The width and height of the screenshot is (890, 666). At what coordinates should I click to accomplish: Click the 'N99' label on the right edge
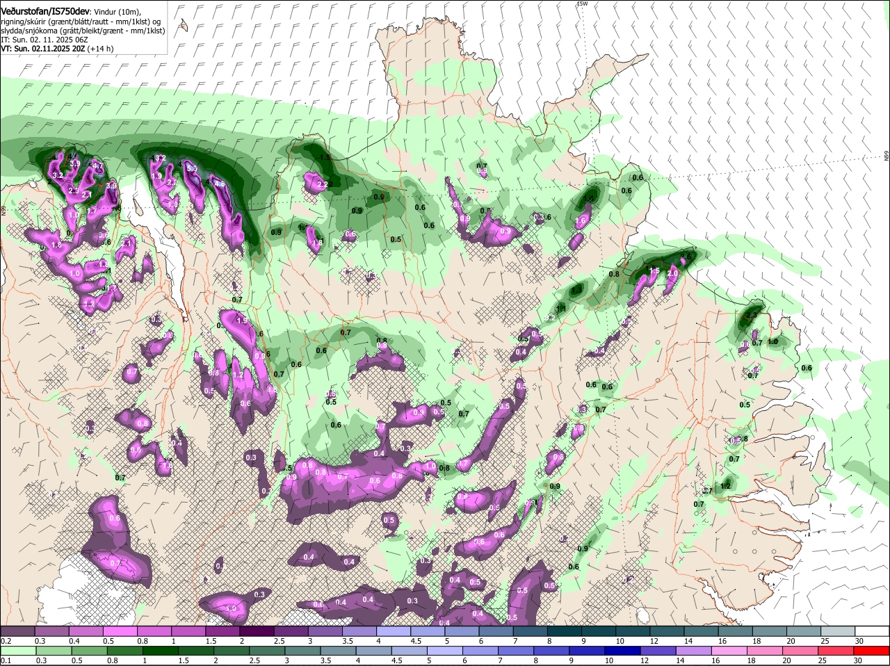coord(887,157)
